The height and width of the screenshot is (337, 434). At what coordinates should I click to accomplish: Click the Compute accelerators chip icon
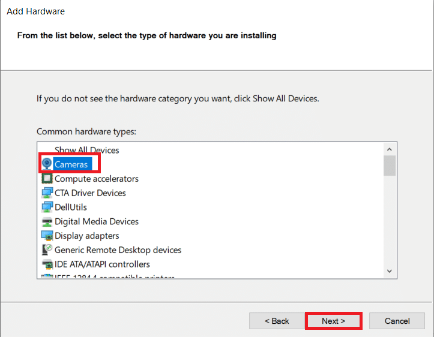coord(47,179)
